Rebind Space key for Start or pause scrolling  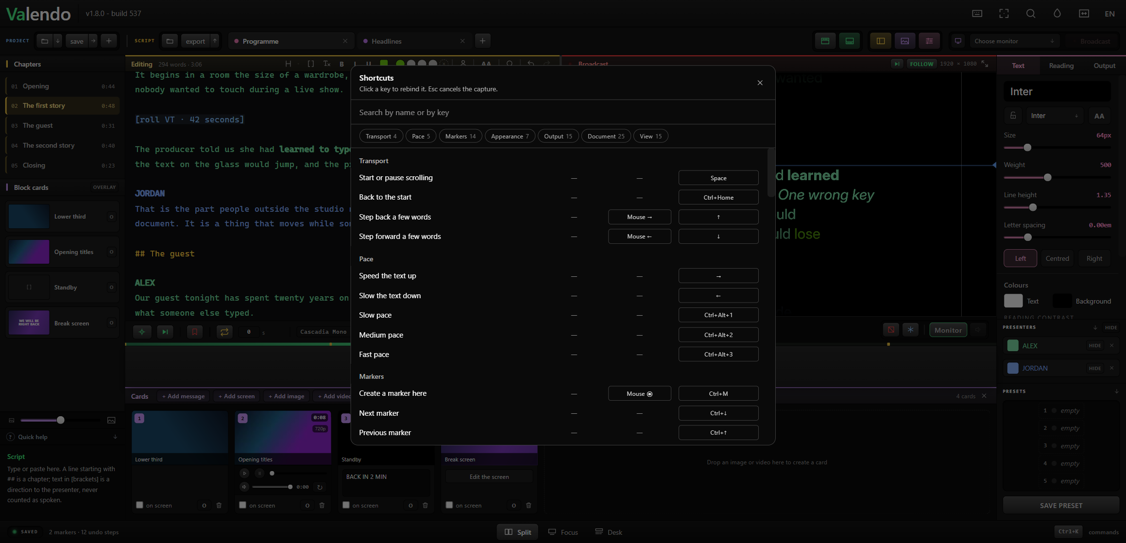(718, 178)
